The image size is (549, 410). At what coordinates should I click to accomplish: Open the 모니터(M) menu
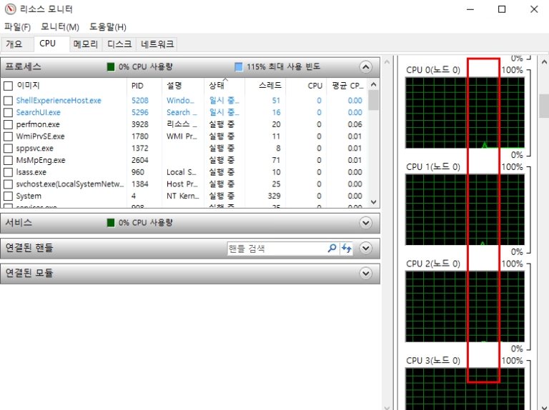[x=59, y=27]
